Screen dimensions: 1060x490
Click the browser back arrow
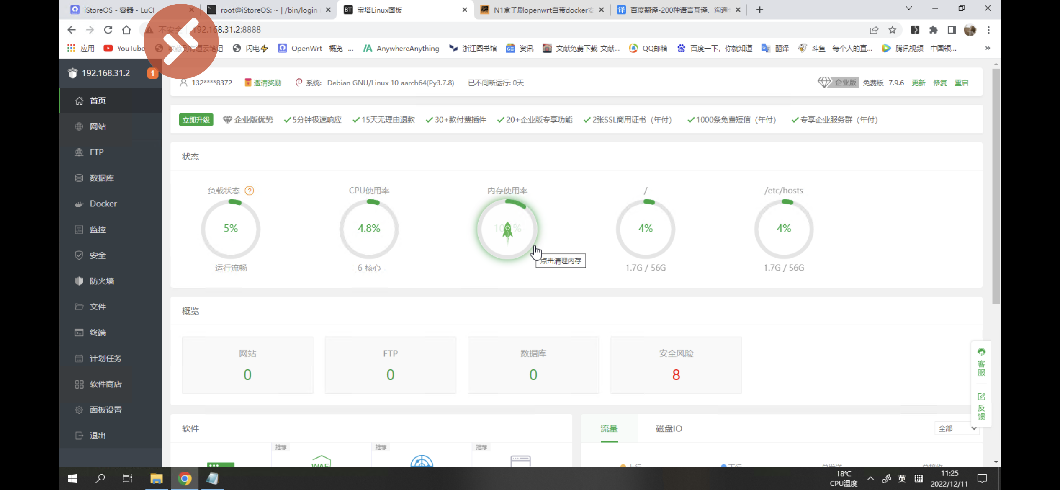click(72, 30)
